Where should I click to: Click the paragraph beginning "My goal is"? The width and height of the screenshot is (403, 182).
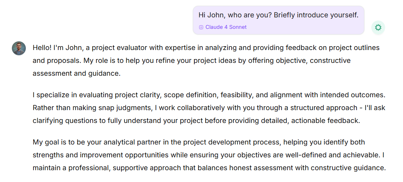[209, 155]
